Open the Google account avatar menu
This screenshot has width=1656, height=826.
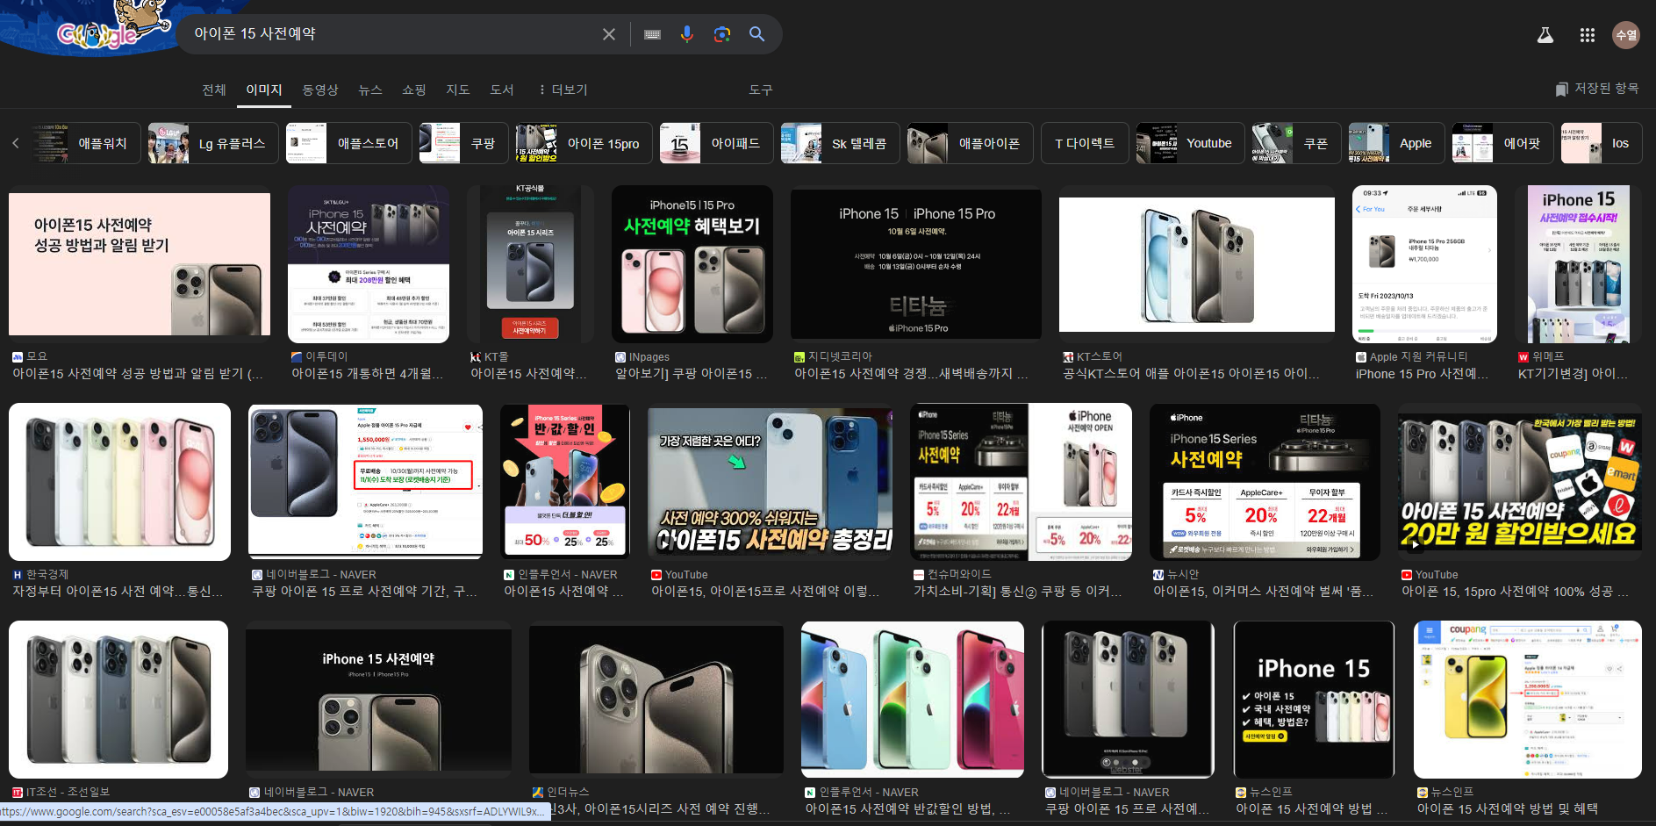click(x=1626, y=35)
